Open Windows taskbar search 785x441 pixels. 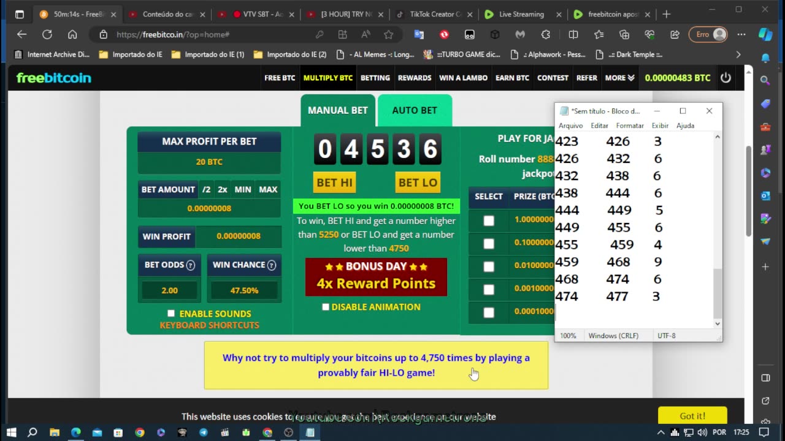33,432
